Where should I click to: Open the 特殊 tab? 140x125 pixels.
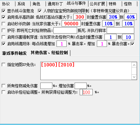click(114, 4)
